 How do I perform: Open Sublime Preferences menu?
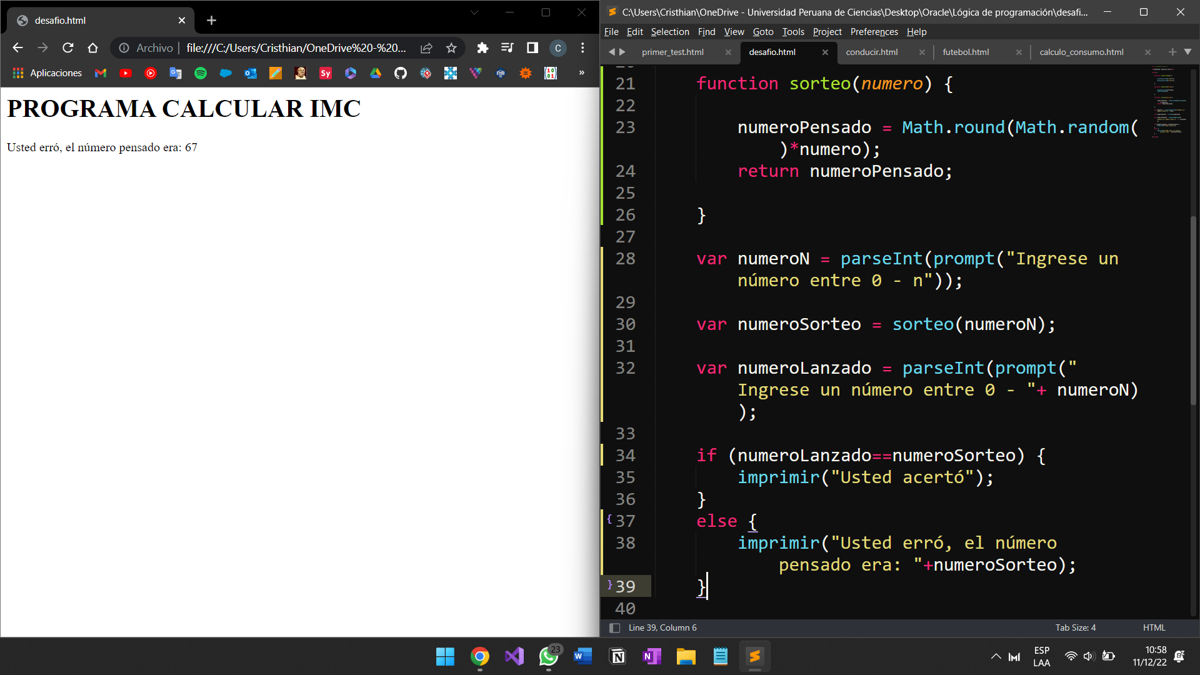click(x=874, y=32)
